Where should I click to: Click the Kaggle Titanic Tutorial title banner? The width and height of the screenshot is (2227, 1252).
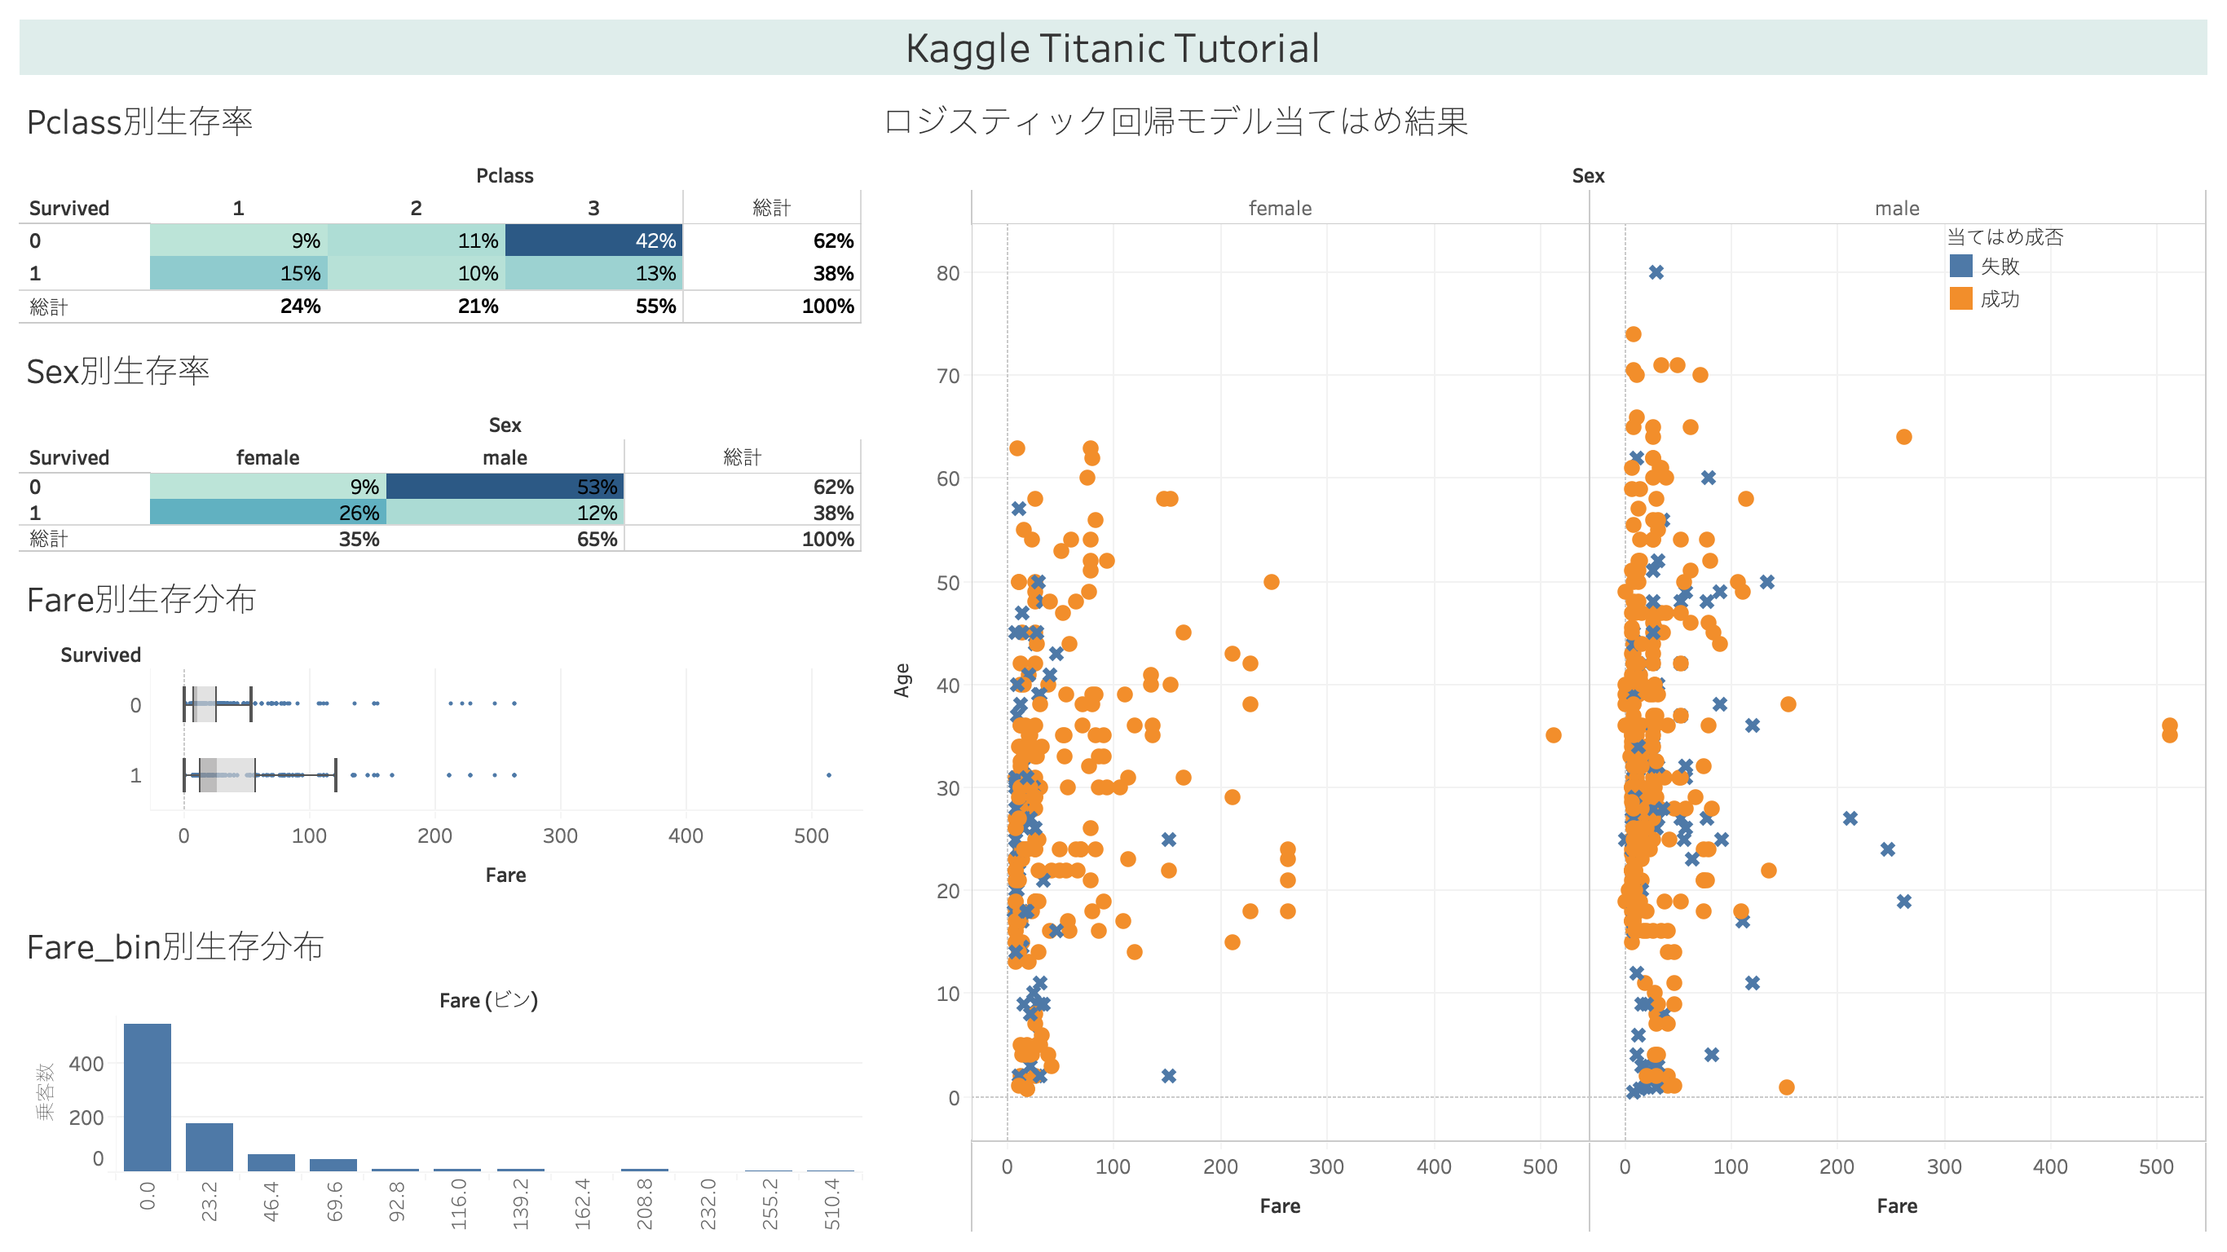tap(1113, 47)
